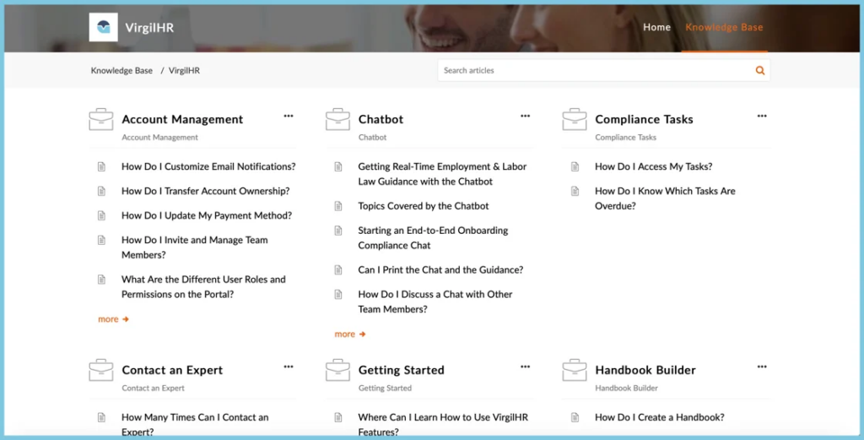The width and height of the screenshot is (864, 440).
Task: Click the orange search magnifier icon
Action: point(760,71)
